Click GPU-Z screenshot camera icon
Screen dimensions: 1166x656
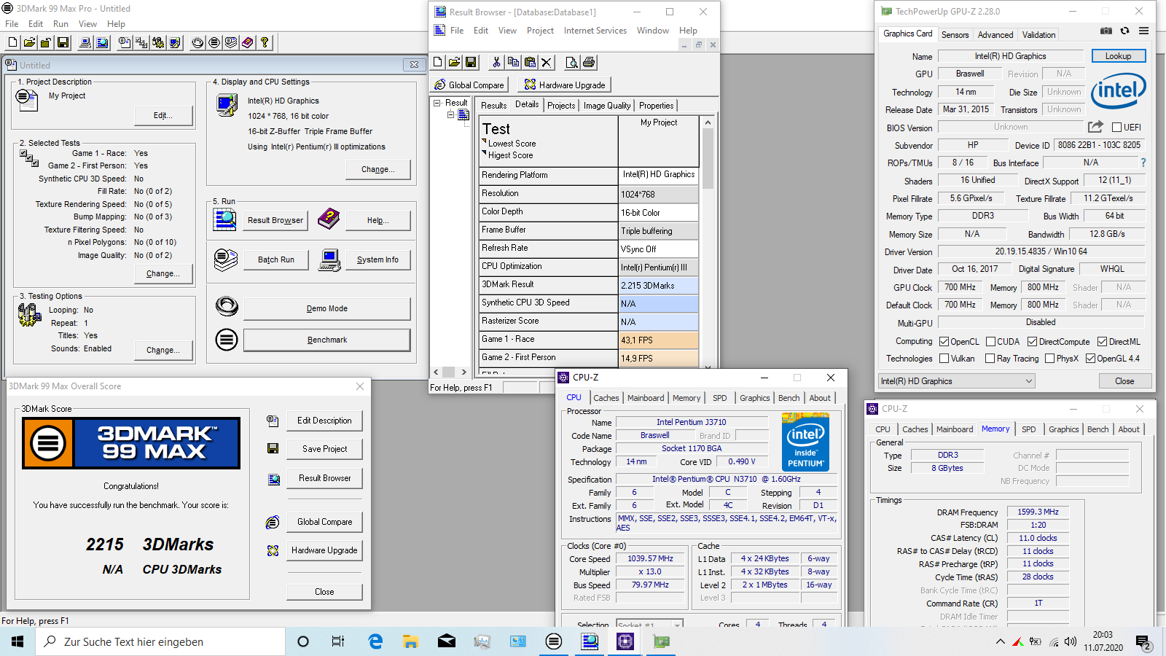coord(1106,31)
